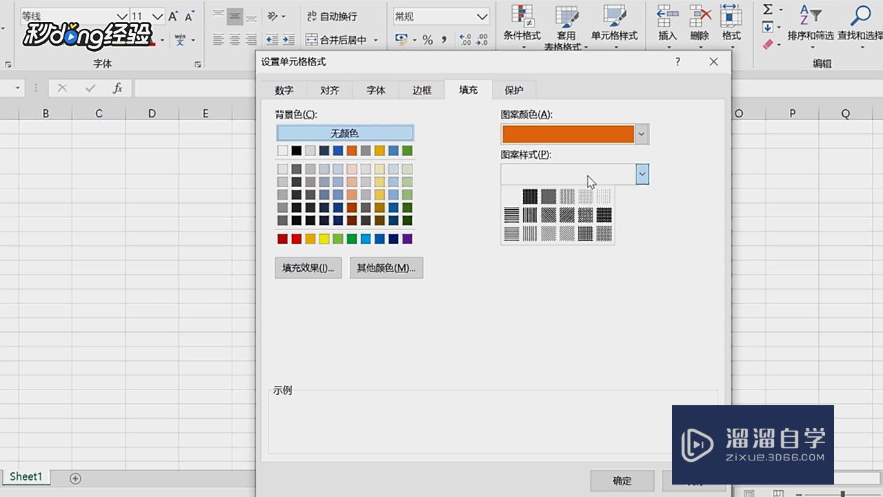Expand the AutoSum dropdown arrow

tap(781, 9)
